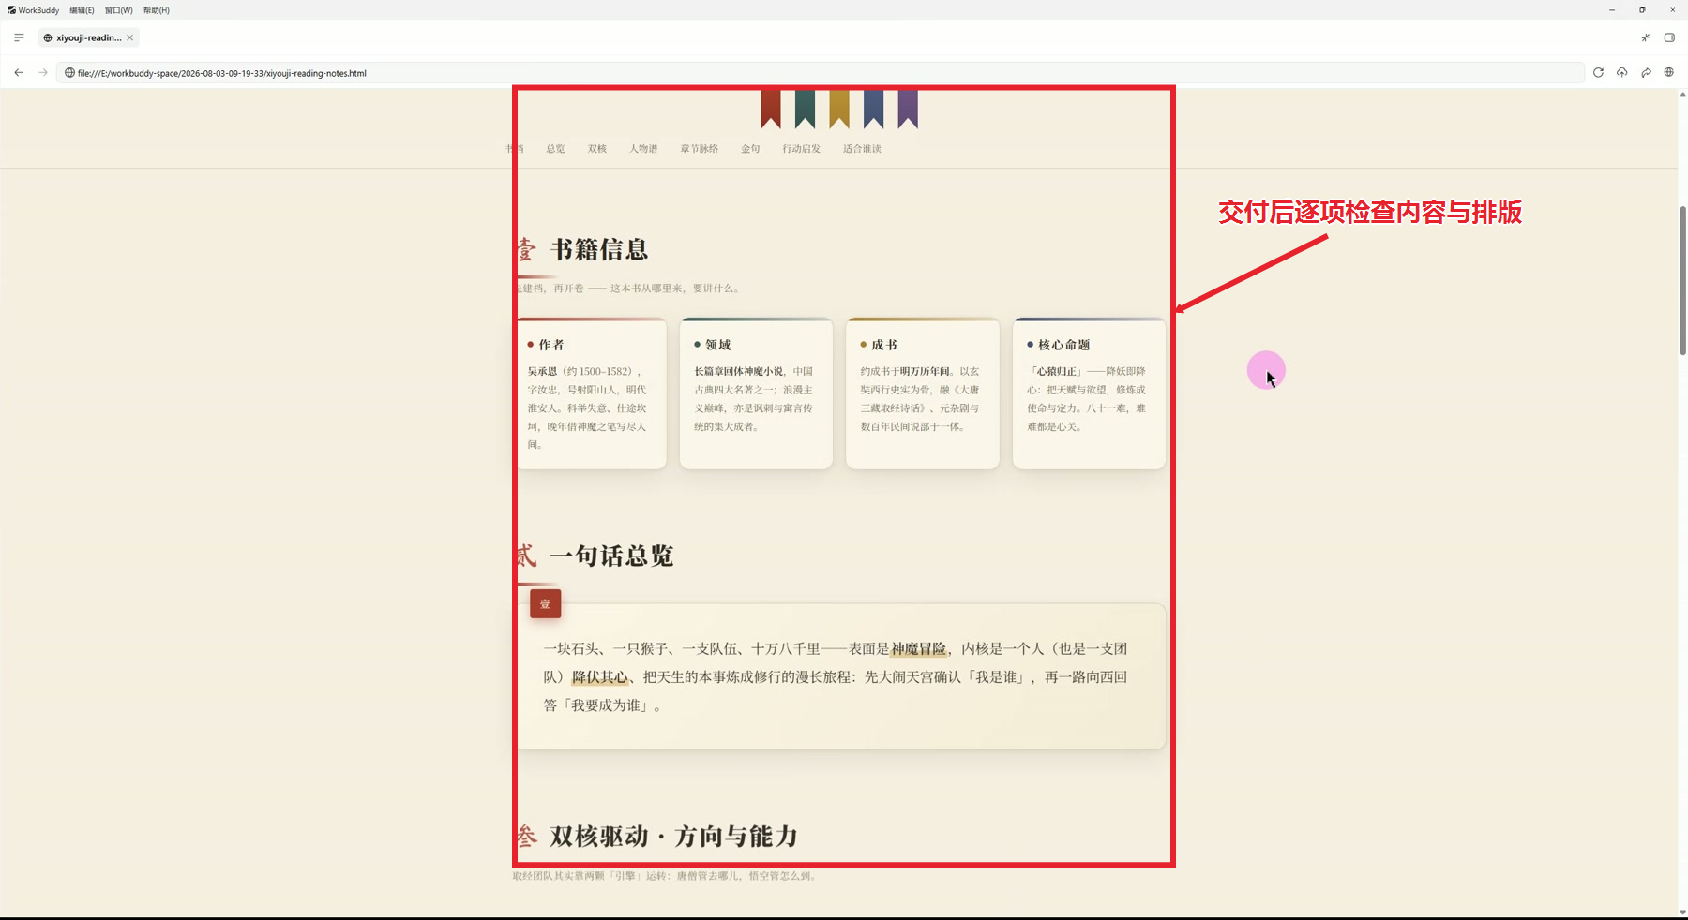Open the 窗口(W) menu

pyautogui.click(x=118, y=10)
